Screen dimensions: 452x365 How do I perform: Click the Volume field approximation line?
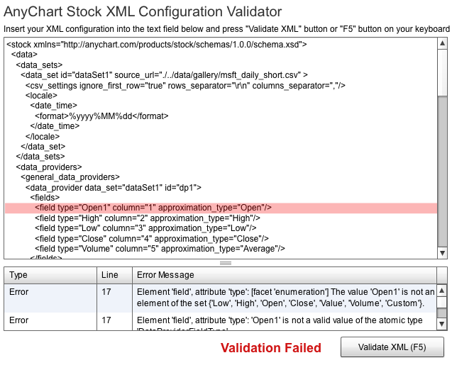coord(160,249)
